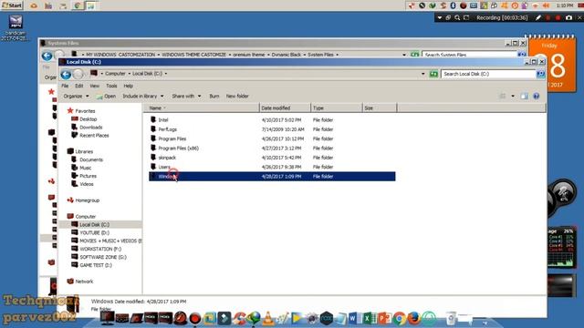Open the Bandicam bar dropdown arrow
The height and width of the screenshot is (328, 584).
pyautogui.click(x=440, y=17)
